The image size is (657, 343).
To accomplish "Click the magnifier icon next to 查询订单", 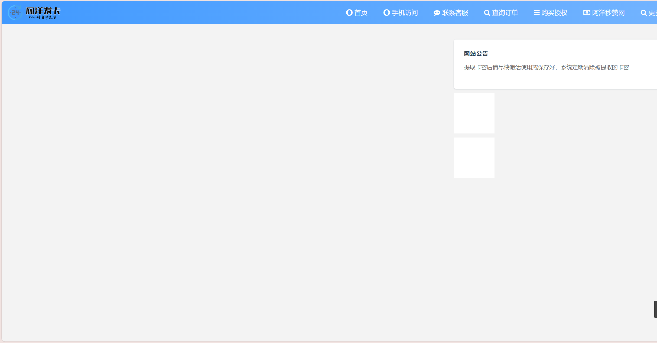I will pos(487,12).
